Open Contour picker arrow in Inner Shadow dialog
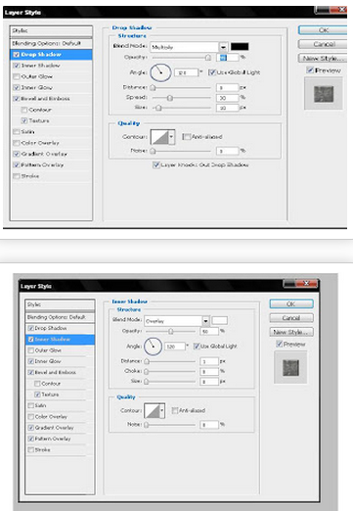 pyautogui.click(x=162, y=410)
